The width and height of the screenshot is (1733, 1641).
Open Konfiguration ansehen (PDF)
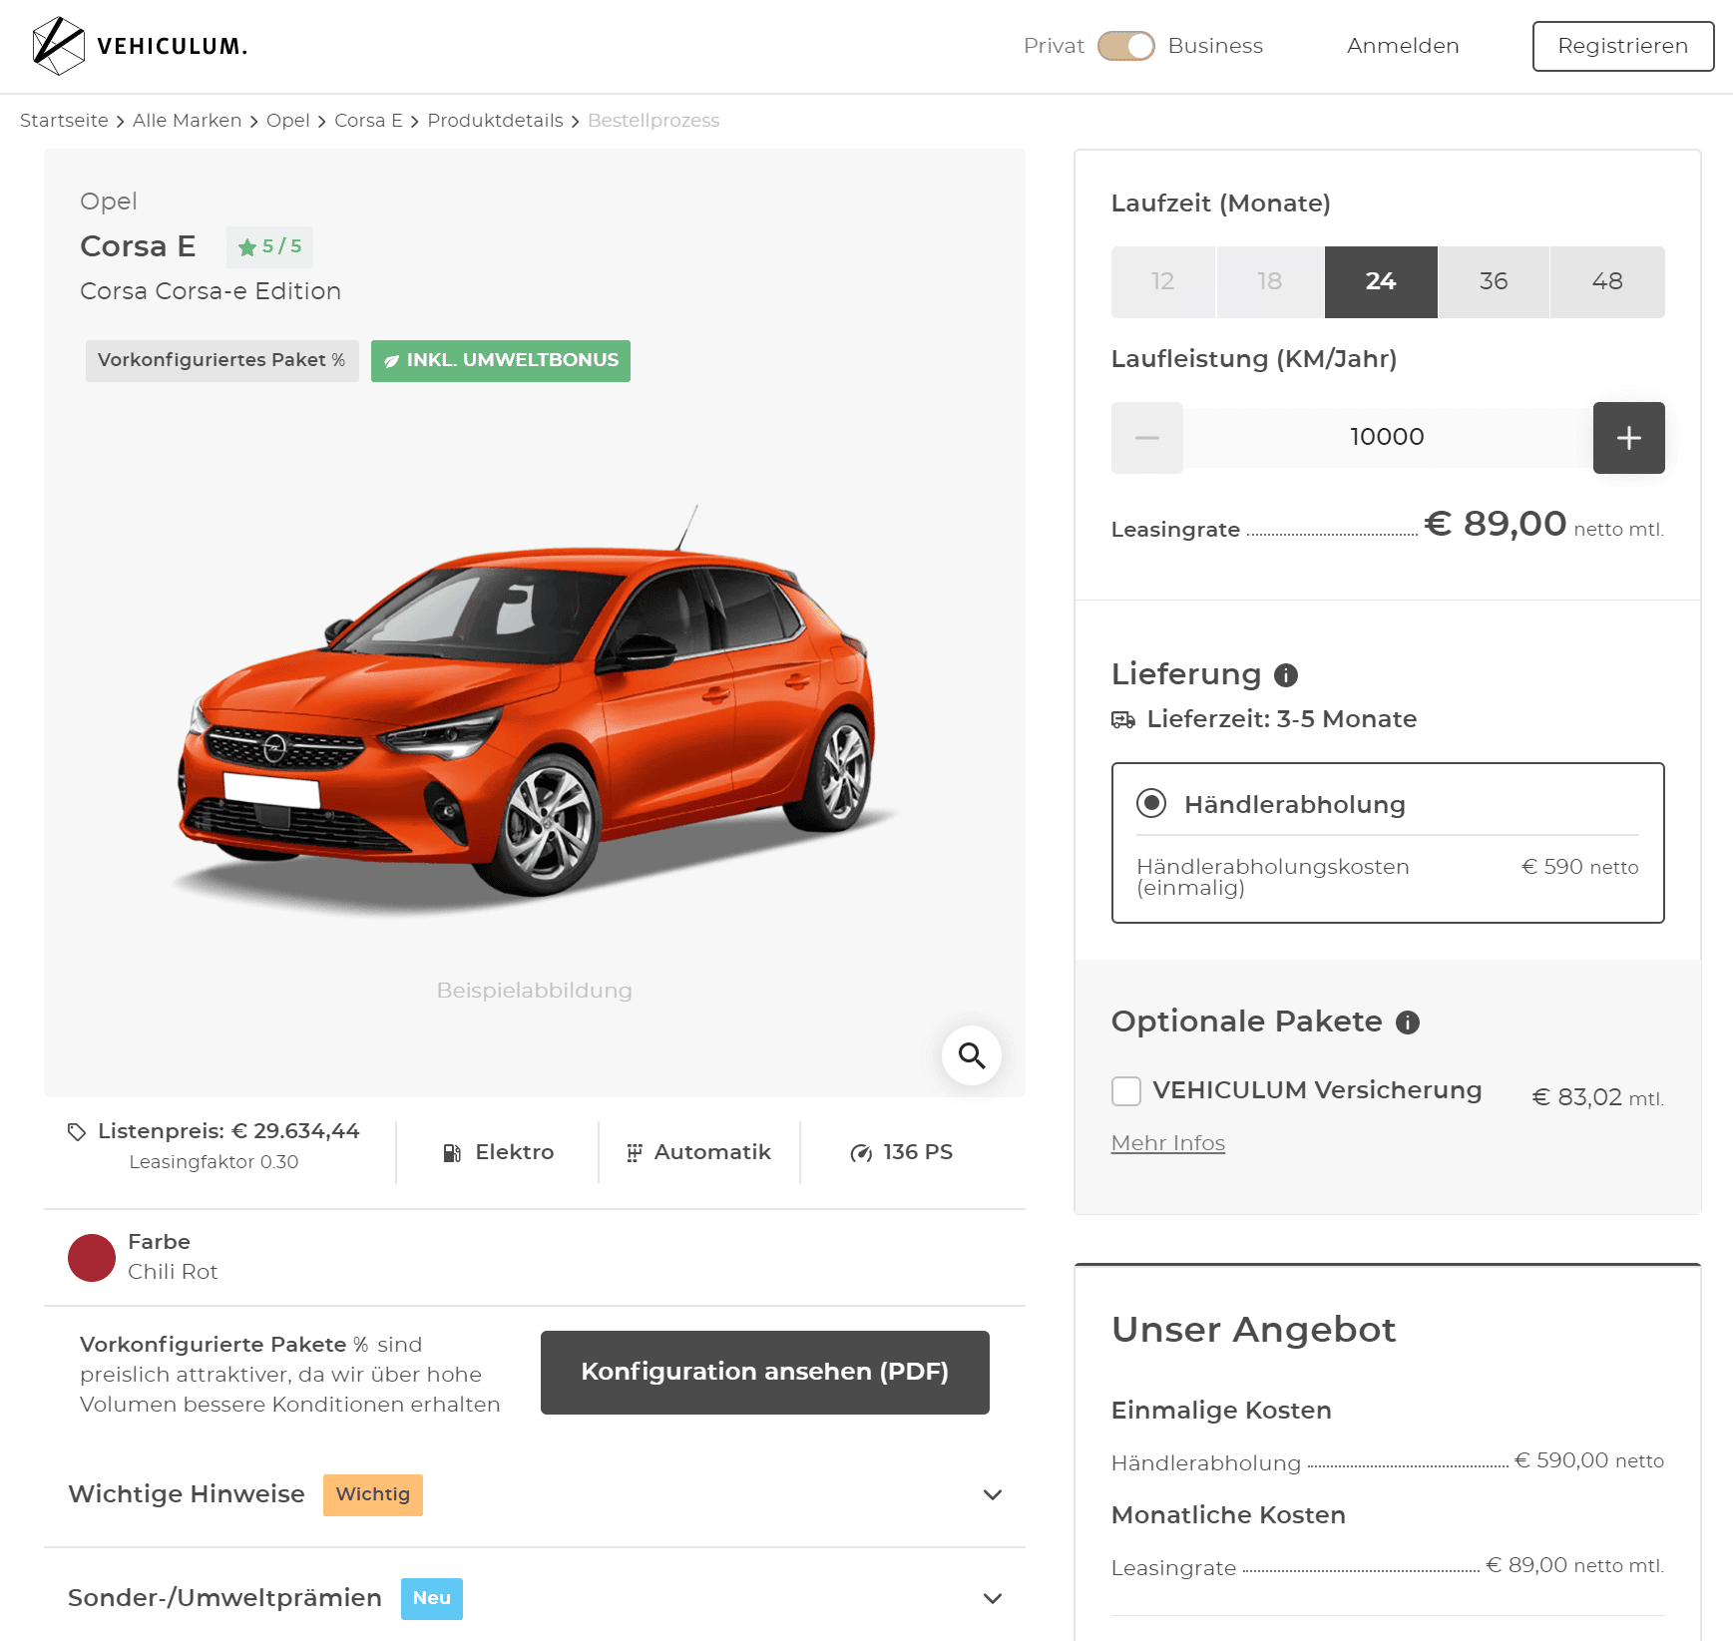[765, 1373]
